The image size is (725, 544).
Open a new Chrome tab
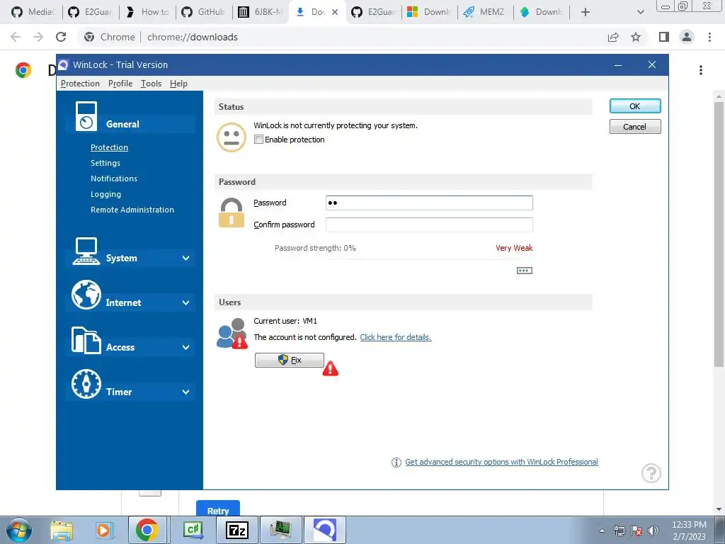click(x=586, y=12)
